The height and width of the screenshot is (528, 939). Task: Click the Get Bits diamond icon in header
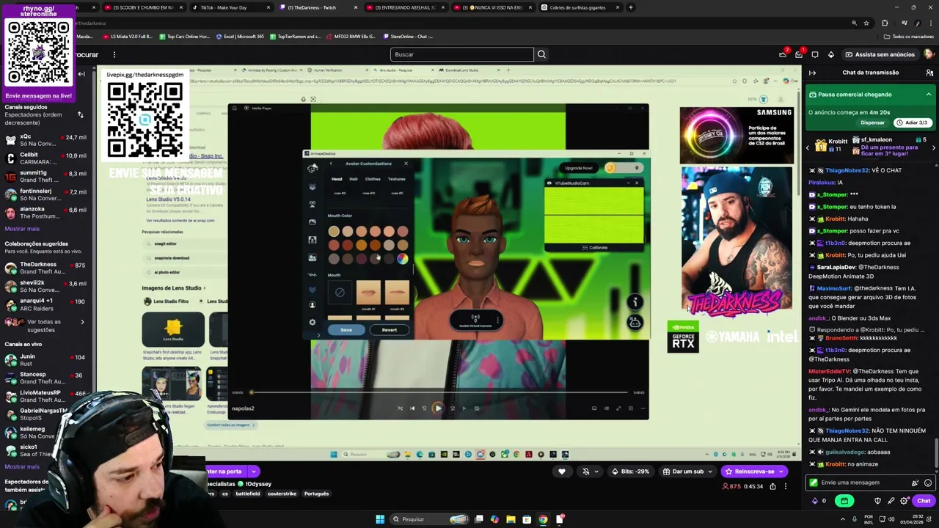[x=830, y=54]
